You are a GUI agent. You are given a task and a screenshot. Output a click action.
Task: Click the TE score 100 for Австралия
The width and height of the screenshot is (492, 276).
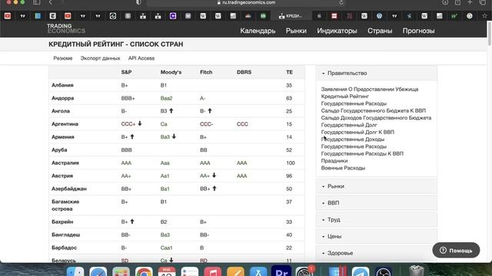(291, 163)
